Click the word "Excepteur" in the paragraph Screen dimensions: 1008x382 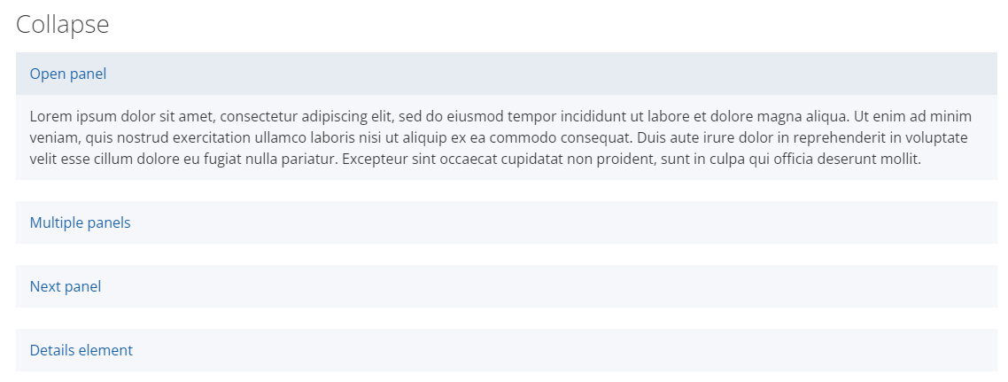tap(373, 160)
